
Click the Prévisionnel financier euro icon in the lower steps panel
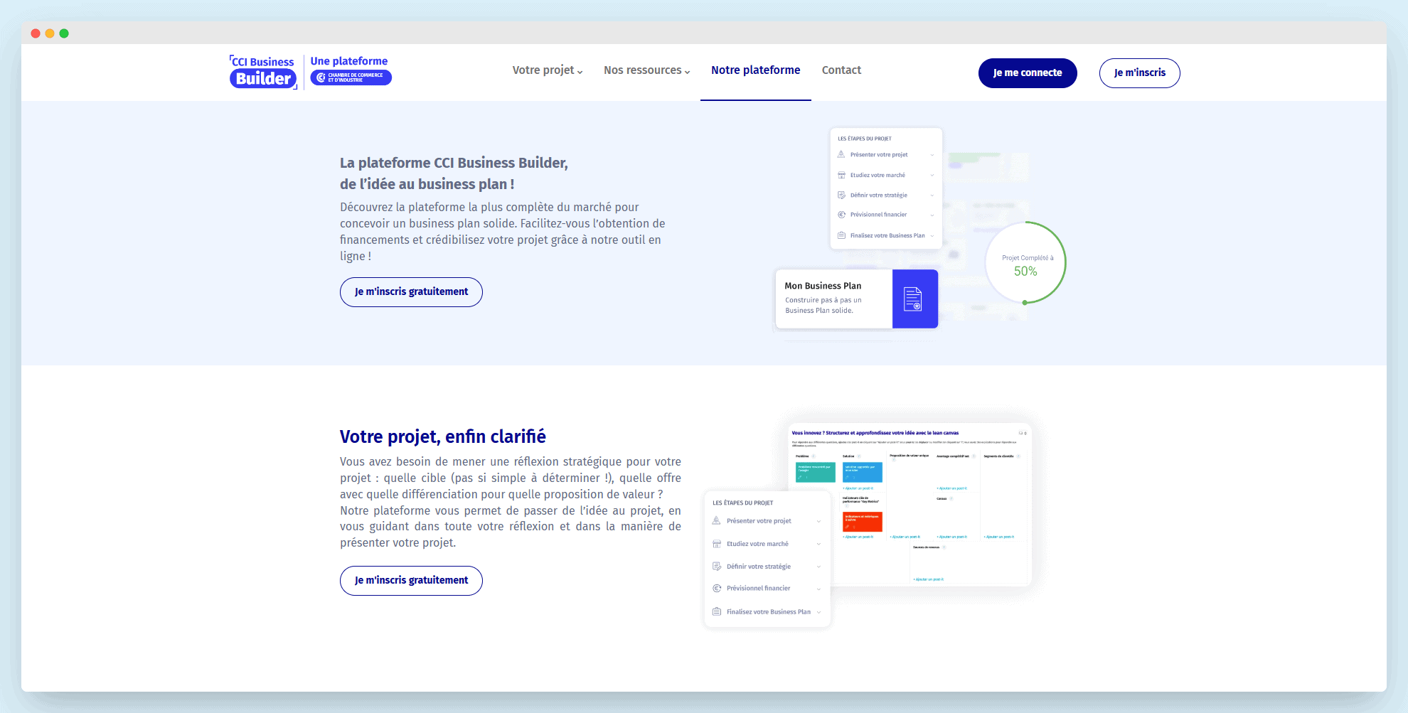coord(717,589)
